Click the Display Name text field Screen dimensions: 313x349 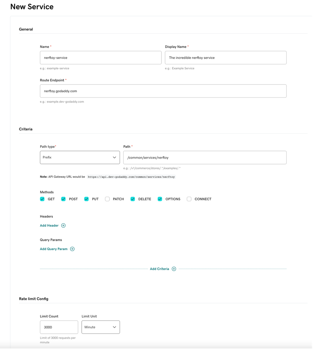pos(226,58)
